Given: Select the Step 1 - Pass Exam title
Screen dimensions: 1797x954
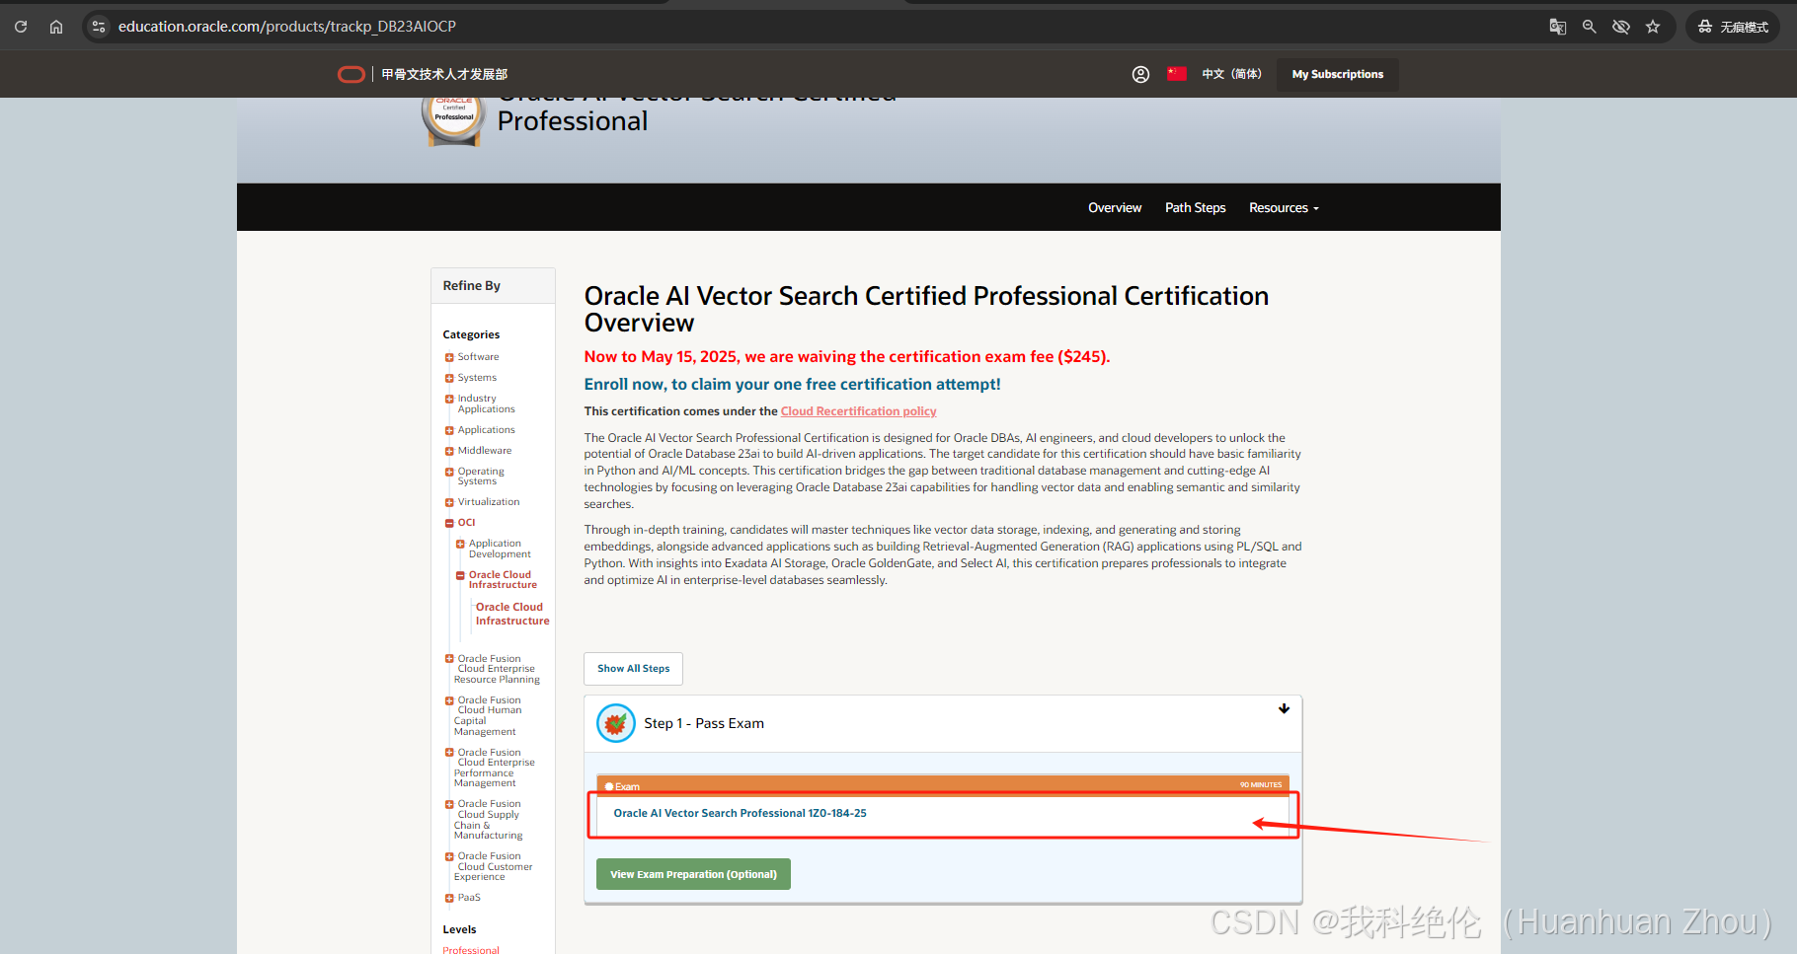Looking at the screenshot, I should (x=704, y=723).
